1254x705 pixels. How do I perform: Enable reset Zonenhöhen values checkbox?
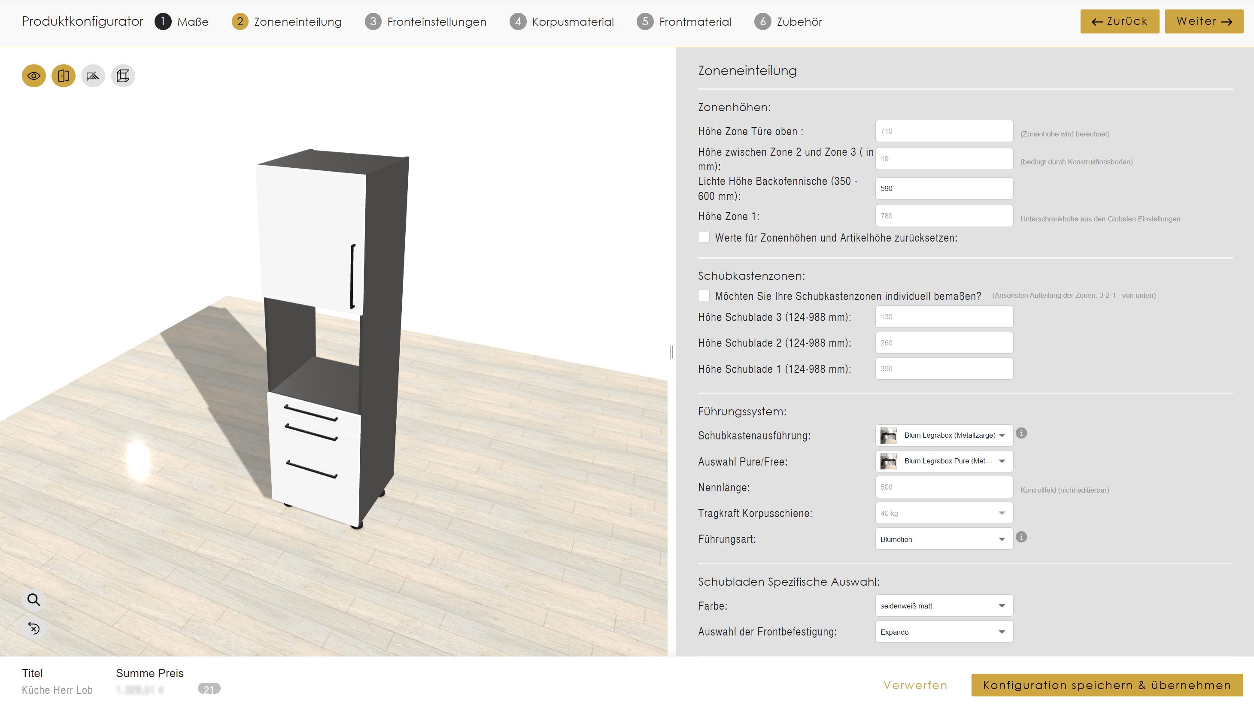pyautogui.click(x=704, y=237)
